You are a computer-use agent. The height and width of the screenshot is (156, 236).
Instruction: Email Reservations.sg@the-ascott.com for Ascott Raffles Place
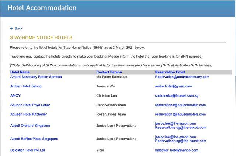(x=180, y=141)
